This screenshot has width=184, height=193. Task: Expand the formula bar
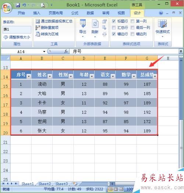[181, 51]
